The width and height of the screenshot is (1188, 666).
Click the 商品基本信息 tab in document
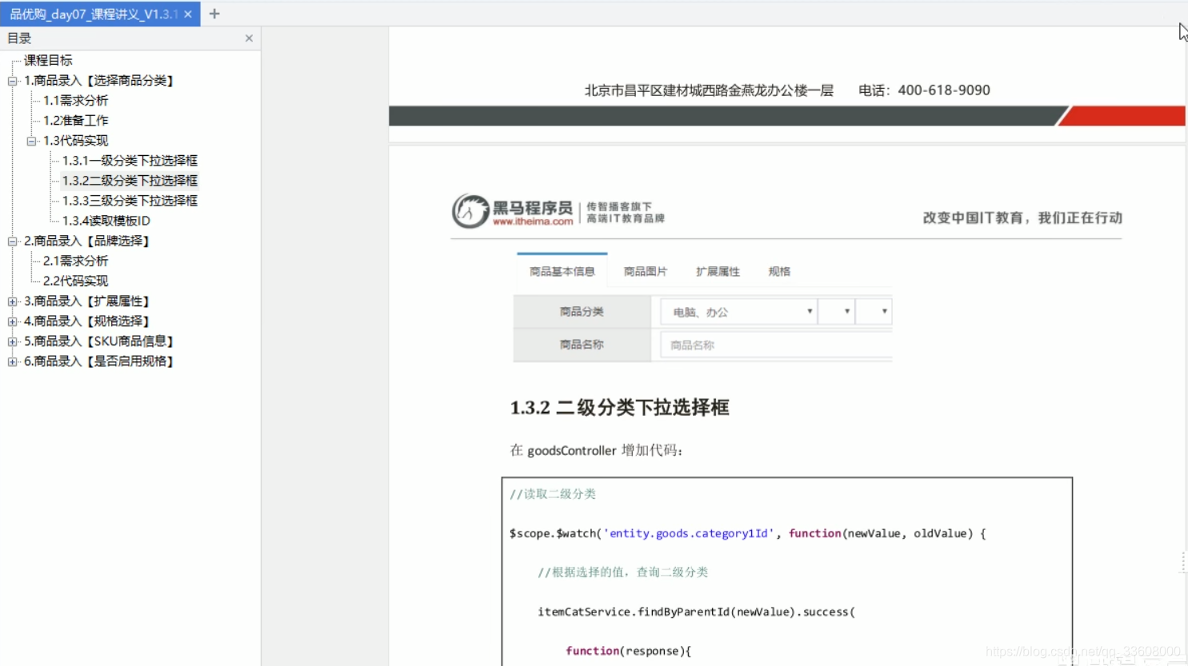coord(562,271)
